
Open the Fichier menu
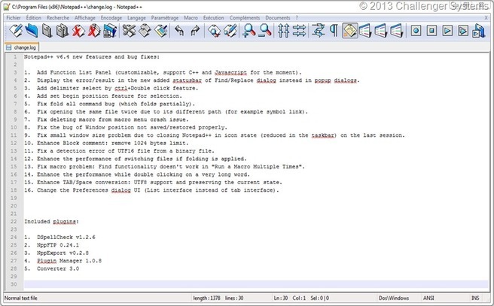click(x=14, y=17)
